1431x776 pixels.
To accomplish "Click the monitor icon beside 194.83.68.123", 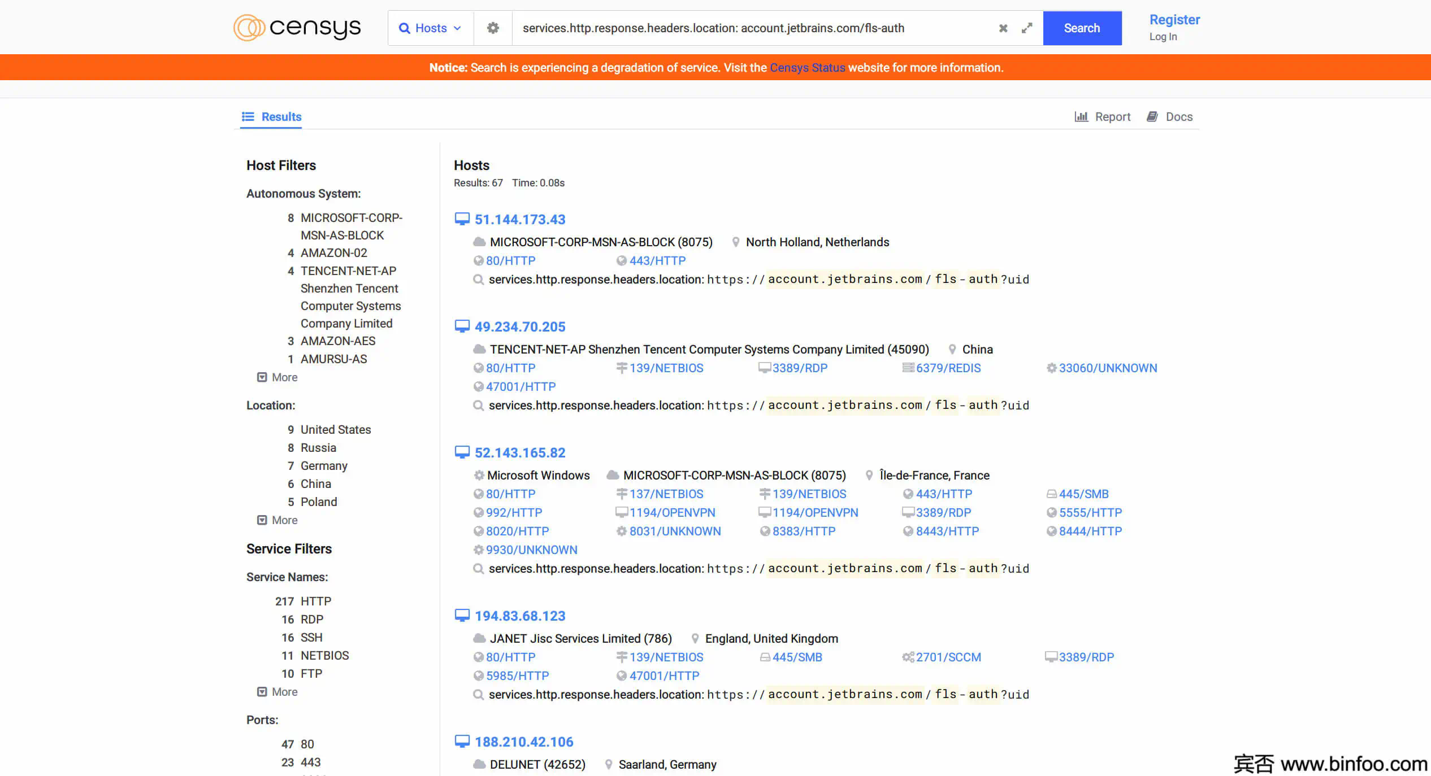I will [462, 616].
